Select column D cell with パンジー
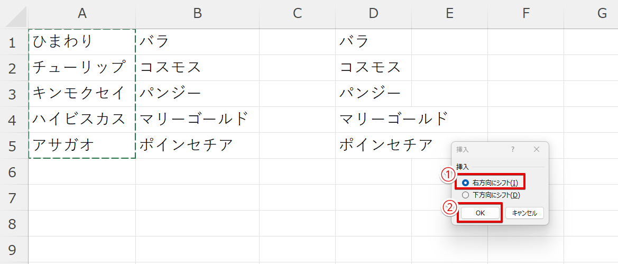 373,94
